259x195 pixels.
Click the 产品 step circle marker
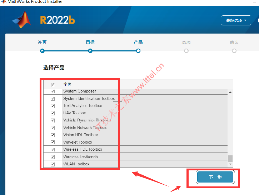138,51
